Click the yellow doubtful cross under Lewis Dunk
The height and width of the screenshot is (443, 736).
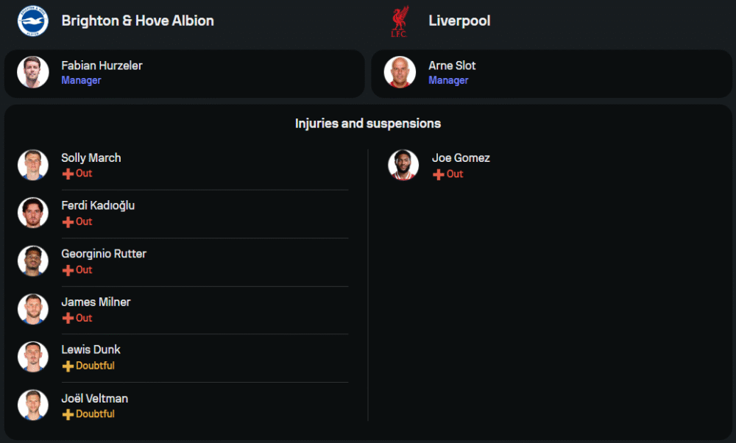[68, 366]
